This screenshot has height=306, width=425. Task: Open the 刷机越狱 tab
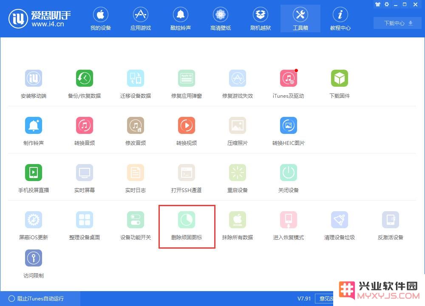click(x=261, y=19)
